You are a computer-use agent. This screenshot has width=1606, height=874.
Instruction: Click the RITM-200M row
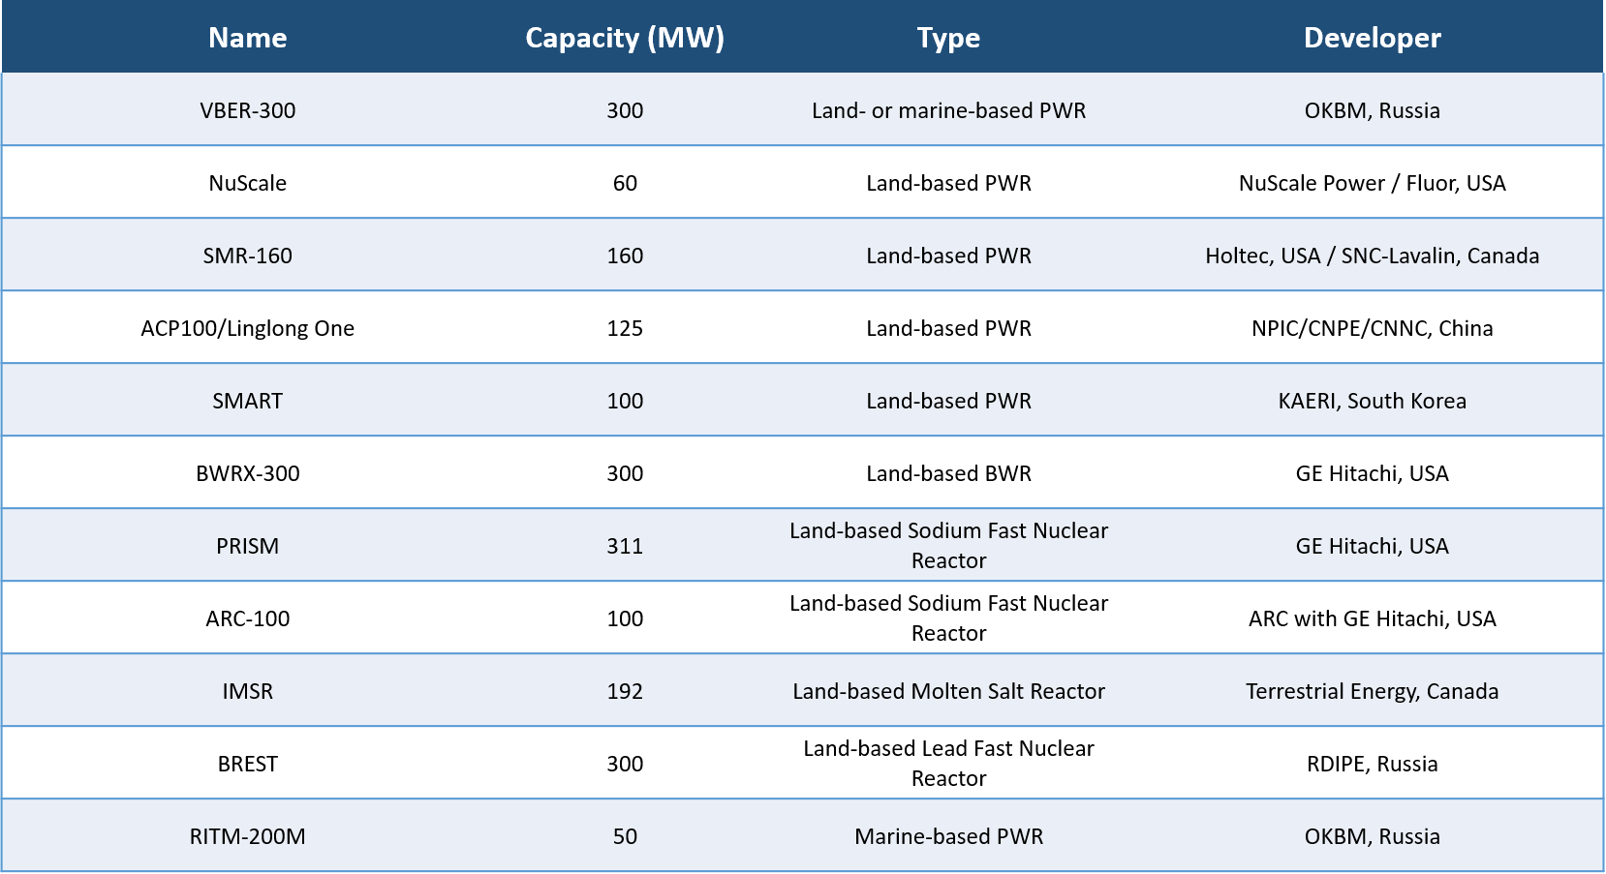(x=247, y=835)
